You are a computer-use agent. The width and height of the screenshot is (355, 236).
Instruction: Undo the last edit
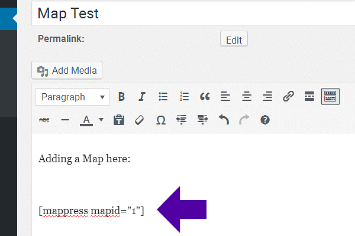pyautogui.click(x=224, y=120)
